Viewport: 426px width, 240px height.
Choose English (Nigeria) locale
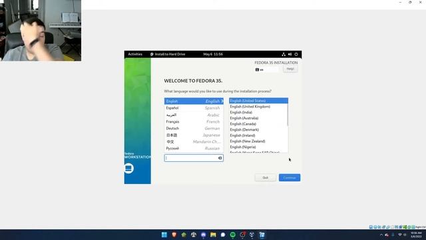[x=258, y=147]
